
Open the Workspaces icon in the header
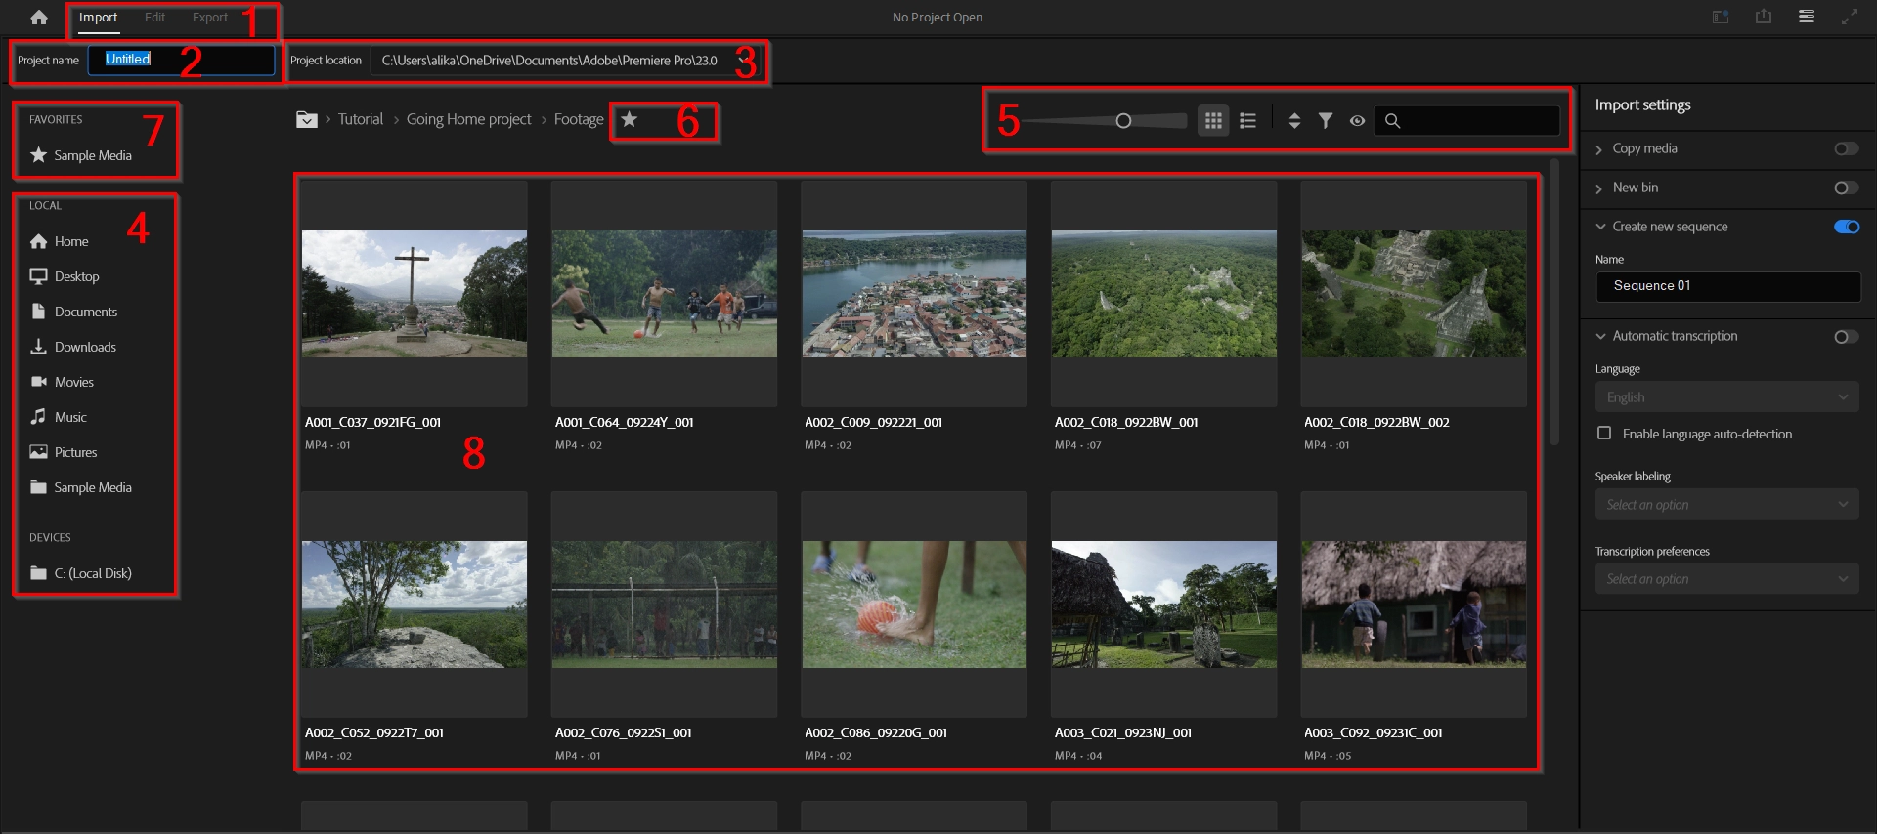pos(1721,17)
